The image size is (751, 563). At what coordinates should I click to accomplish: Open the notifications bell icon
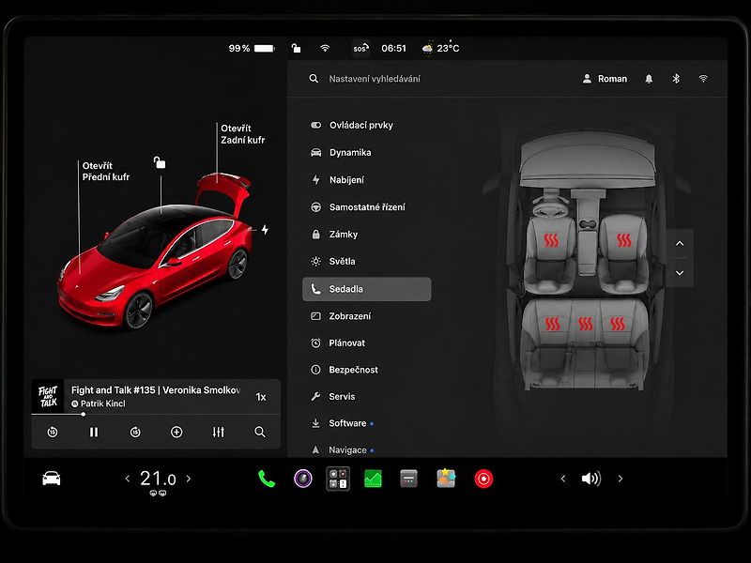[649, 79]
